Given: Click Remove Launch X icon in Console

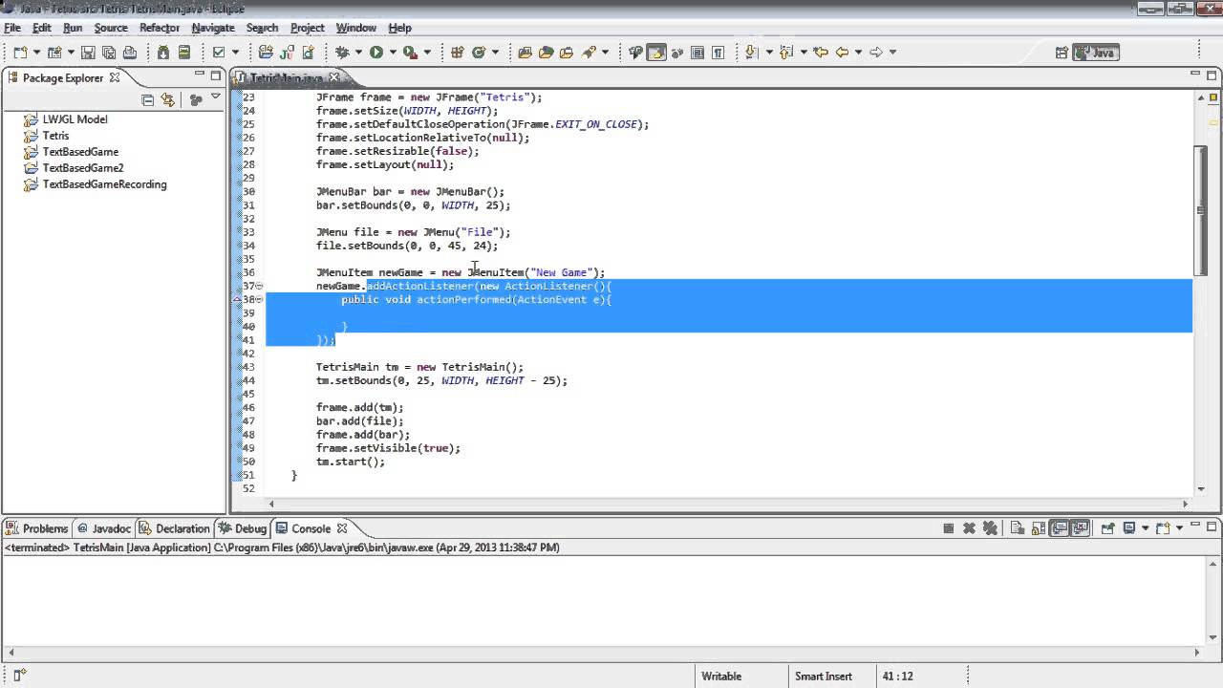Looking at the screenshot, I should [x=969, y=527].
